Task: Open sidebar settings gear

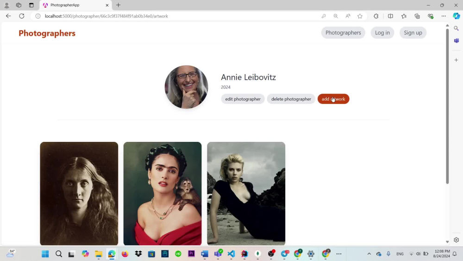Action: pos(457,240)
